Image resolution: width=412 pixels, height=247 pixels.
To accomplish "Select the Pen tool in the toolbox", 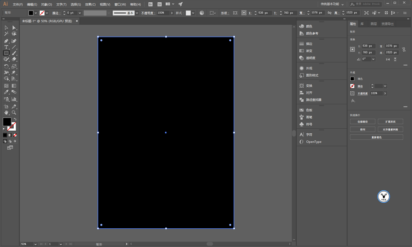I will [x=6, y=41].
